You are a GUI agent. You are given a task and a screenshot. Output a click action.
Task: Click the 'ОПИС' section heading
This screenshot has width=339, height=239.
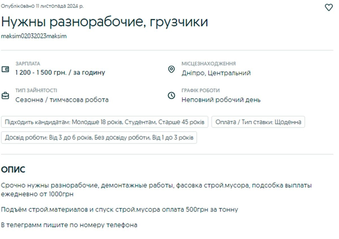tap(13, 170)
